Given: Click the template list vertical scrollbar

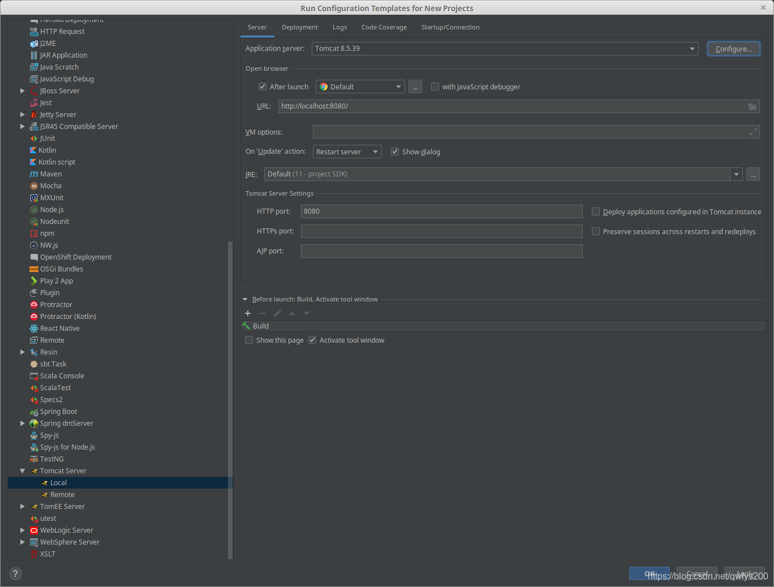Looking at the screenshot, I should 230,400.
